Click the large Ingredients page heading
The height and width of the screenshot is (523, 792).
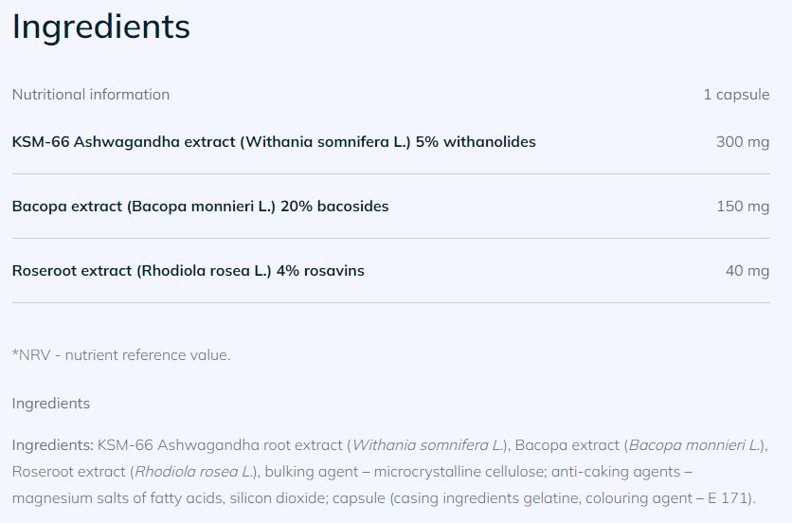point(100,27)
